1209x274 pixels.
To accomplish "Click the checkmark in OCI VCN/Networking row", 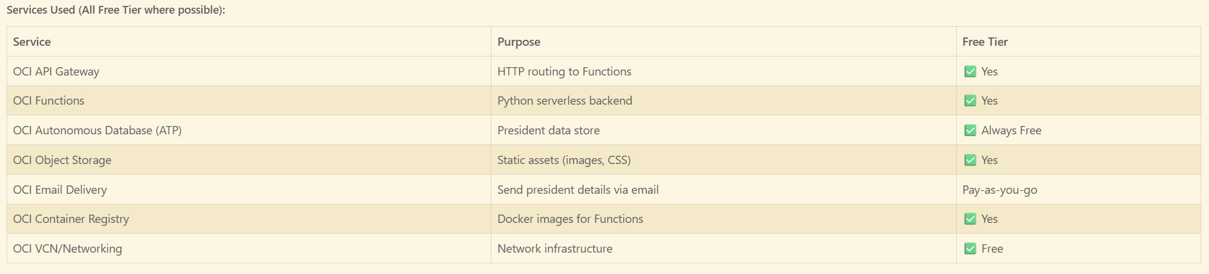I will coord(970,248).
